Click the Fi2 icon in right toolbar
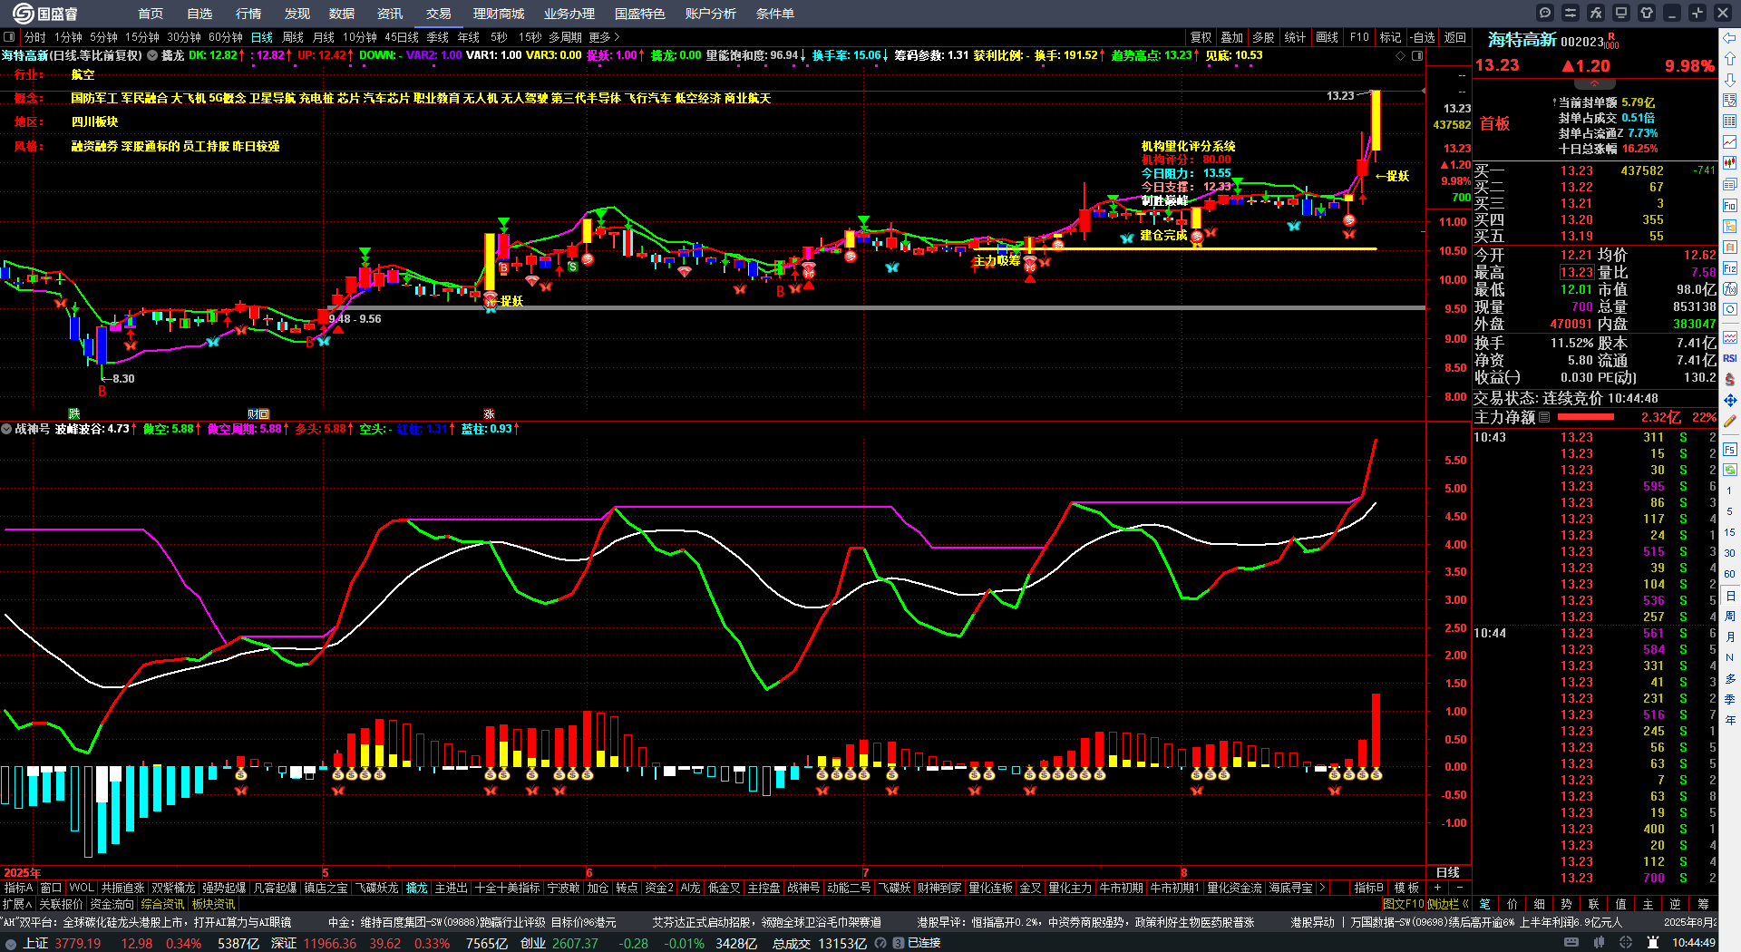 click(x=1730, y=268)
